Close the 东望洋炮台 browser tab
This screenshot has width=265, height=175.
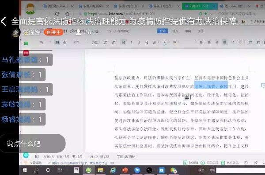143,7
